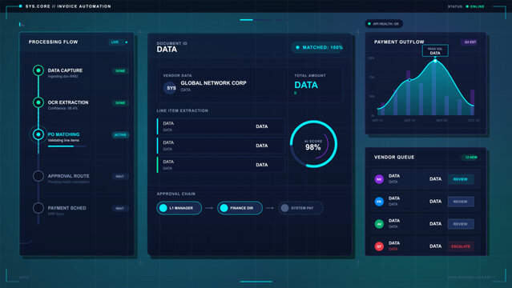Viewport: 512px width, 288px height.
Task: Click the MATCHED: 100% pill
Action: tap(317, 48)
